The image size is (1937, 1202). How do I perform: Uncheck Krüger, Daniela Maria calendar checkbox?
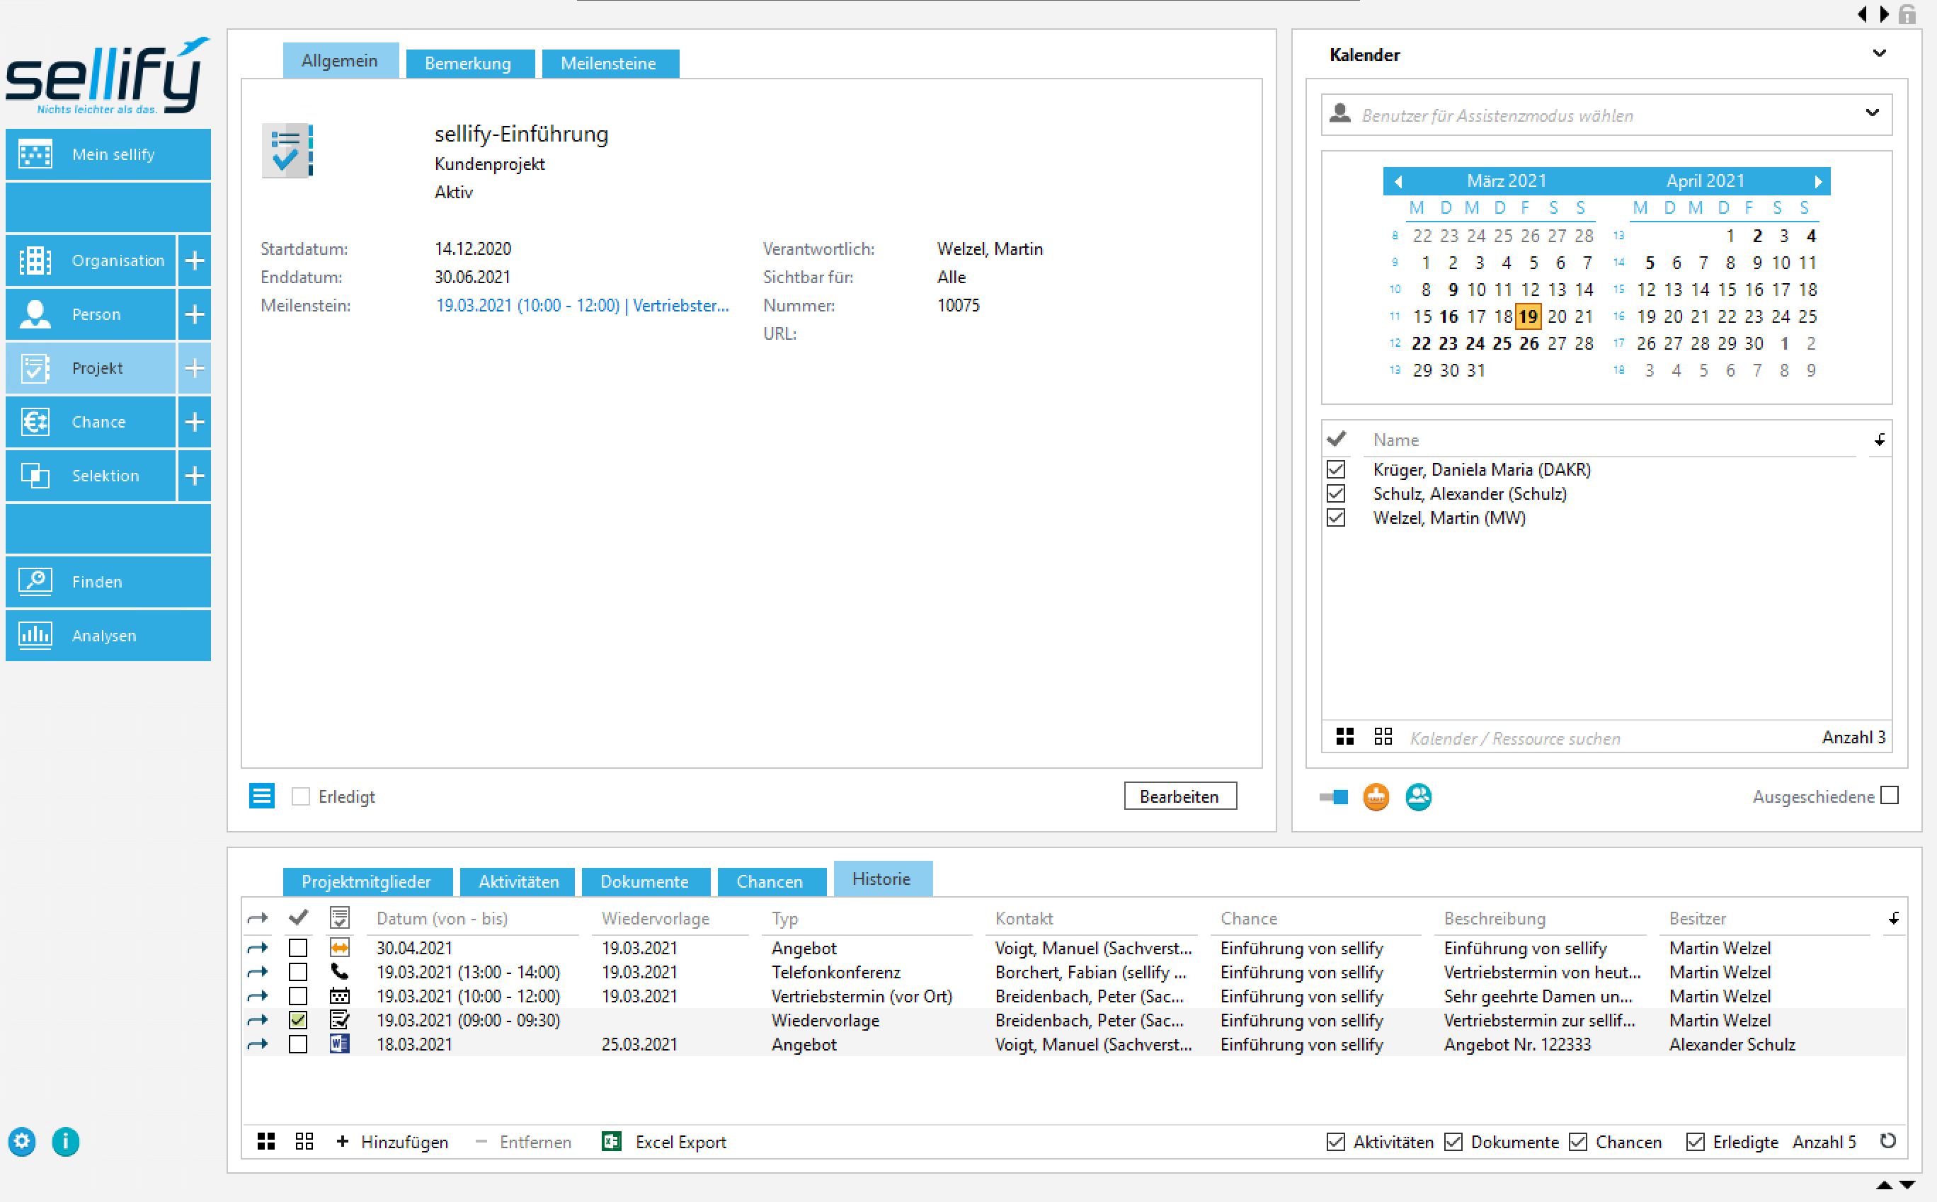tap(1336, 470)
